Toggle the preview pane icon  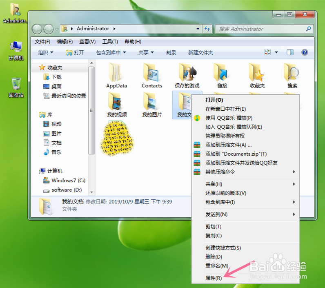click(290, 52)
